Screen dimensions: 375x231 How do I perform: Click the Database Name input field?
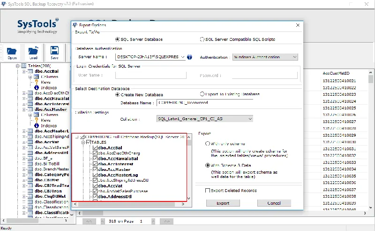point(205,102)
